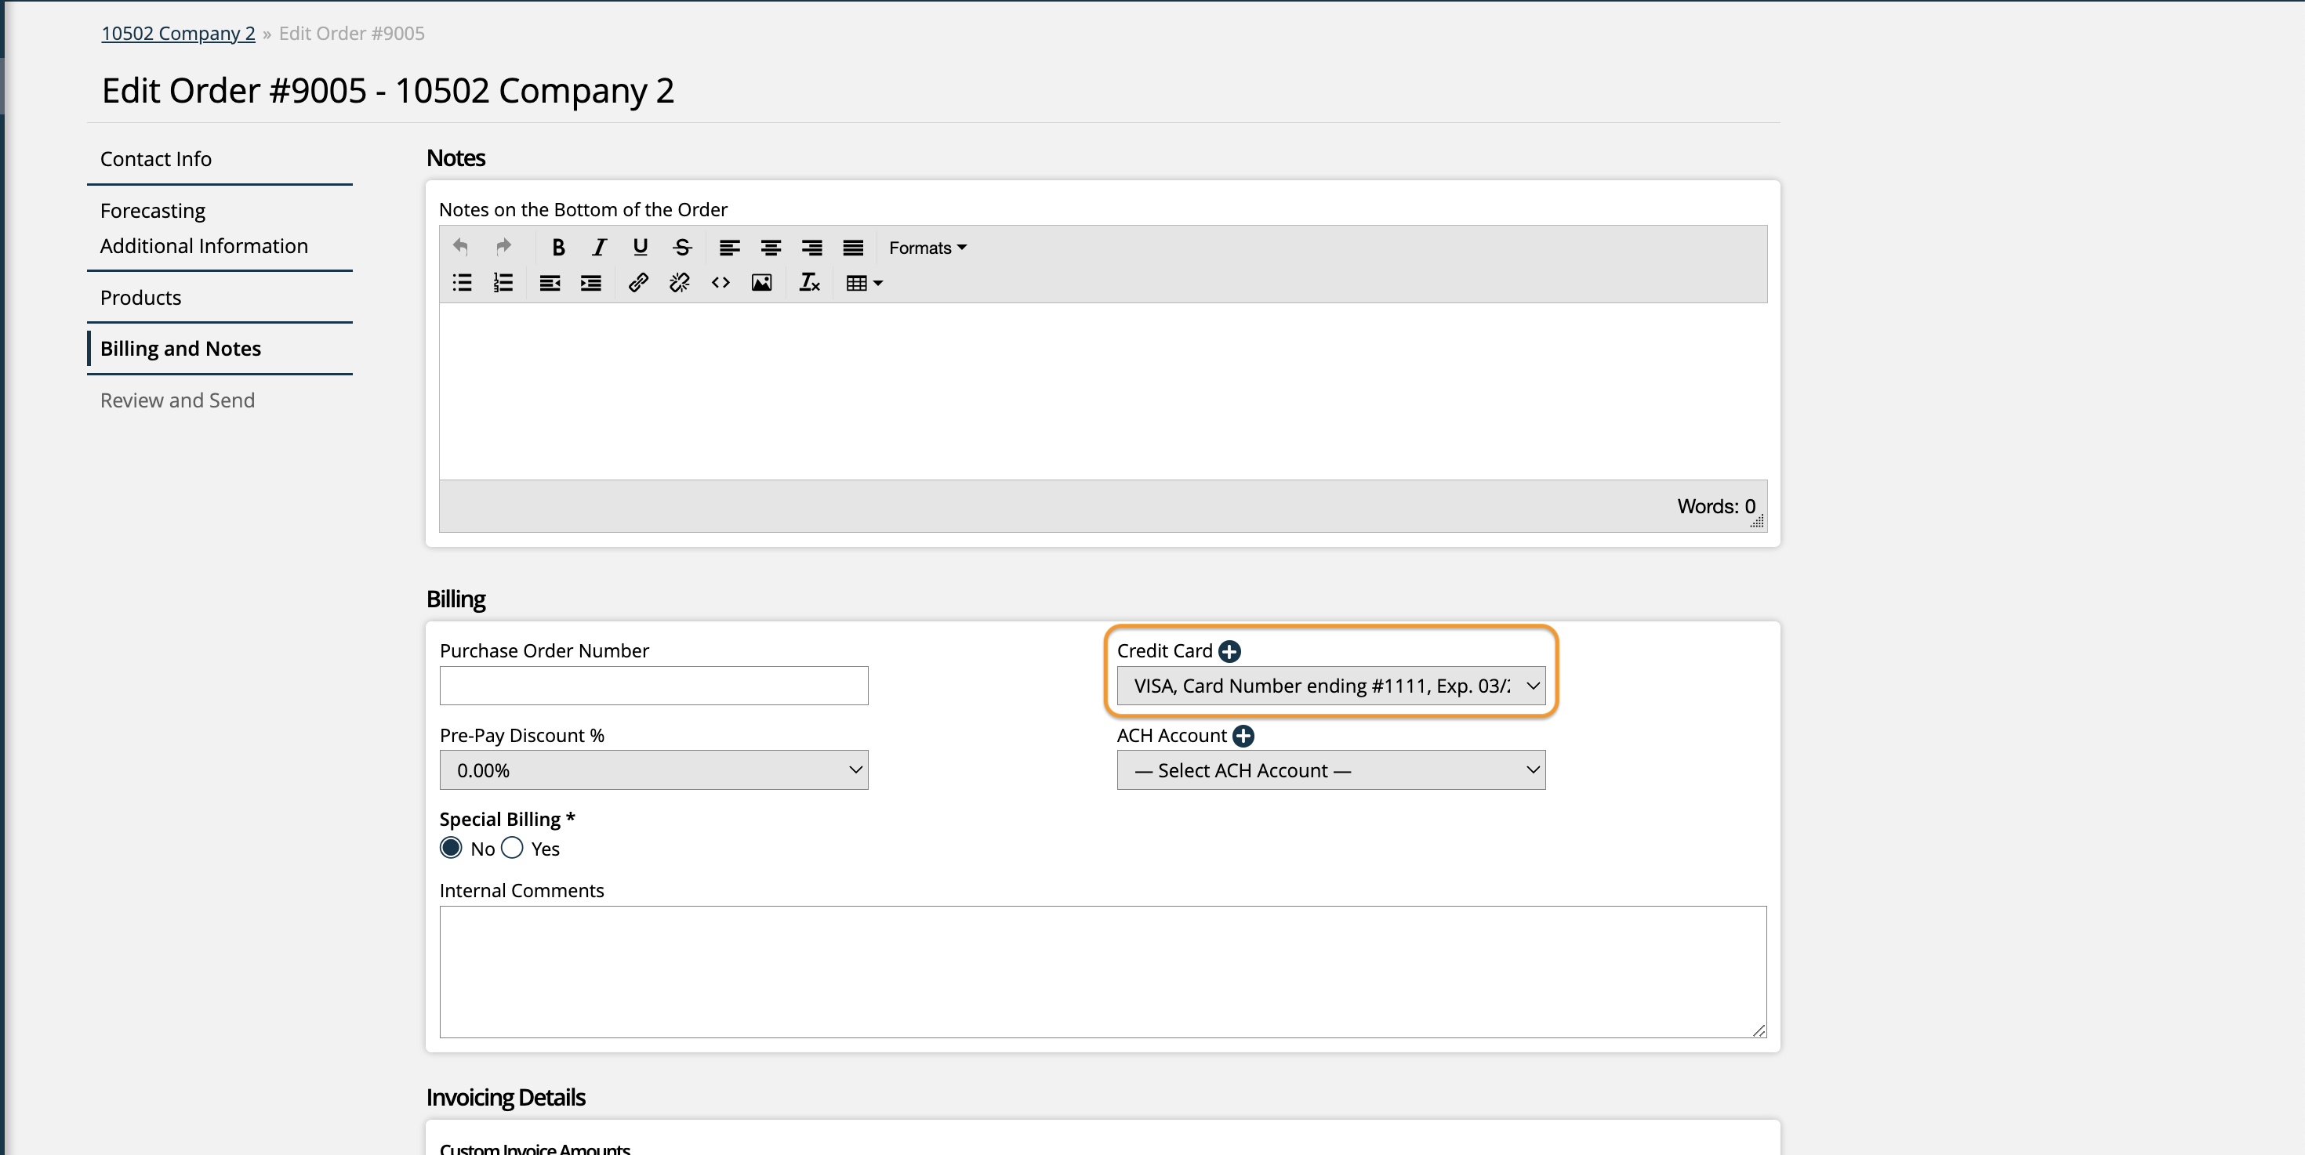Open the Review and Send section
Screen dimensions: 2305x1155
tap(177, 400)
